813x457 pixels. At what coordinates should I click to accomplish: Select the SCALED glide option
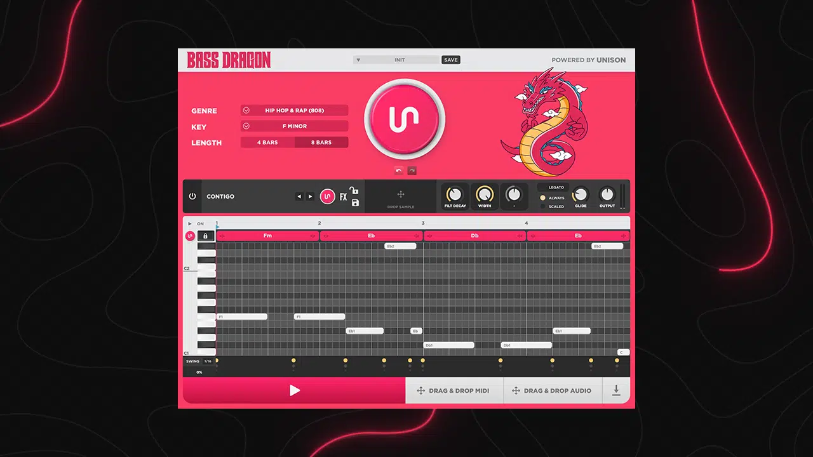(x=553, y=207)
